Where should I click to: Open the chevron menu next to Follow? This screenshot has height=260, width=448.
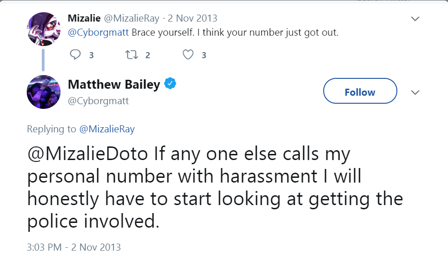(x=415, y=92)
